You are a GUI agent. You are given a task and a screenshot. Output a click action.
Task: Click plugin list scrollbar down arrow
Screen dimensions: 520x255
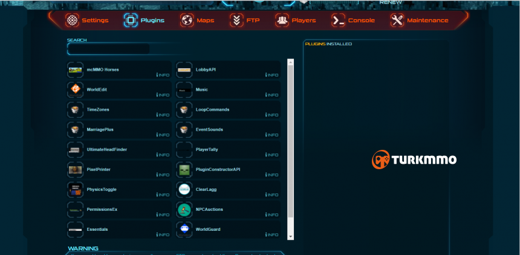click(x=290, y=237)
